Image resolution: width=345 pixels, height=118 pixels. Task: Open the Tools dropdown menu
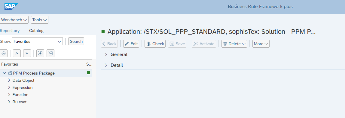40,20
